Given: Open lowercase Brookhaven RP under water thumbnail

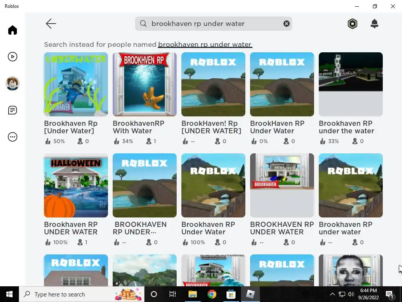Looking at the screenshot, I should coord(351,186).
